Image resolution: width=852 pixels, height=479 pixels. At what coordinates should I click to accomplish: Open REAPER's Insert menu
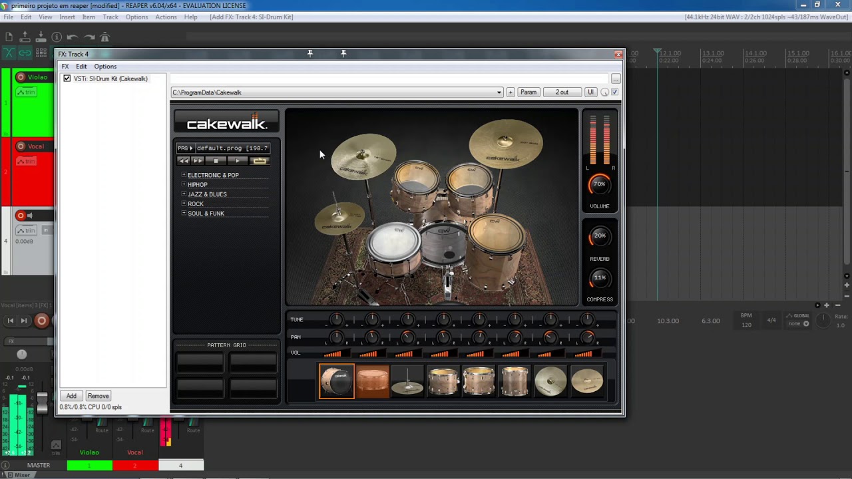[x=67, y=17]
